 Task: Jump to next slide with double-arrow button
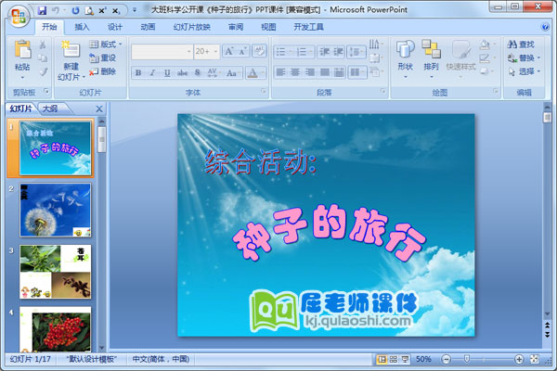(547, 335)
